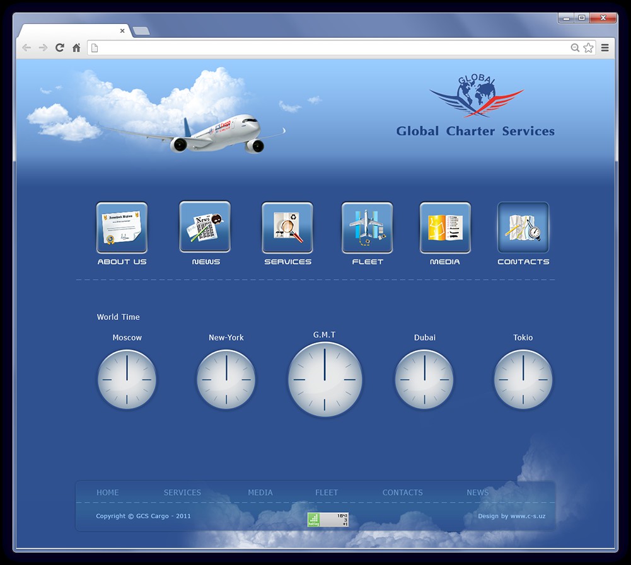Close the browser window
Viewport: 631px width, 565px height.
pyautogui.click(x=603, y=18)
